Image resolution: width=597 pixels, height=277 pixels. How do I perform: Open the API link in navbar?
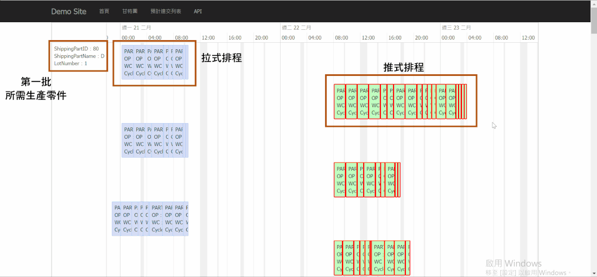point(198,11)
